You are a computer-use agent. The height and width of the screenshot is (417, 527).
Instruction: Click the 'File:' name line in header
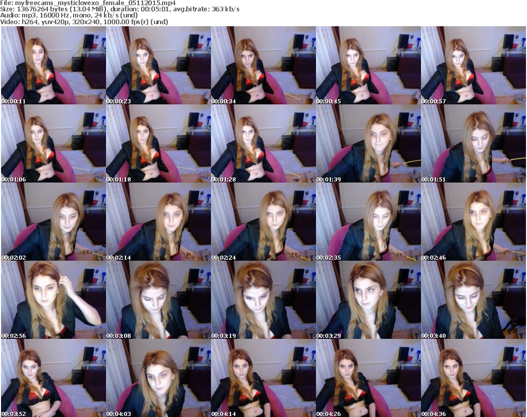tap(87, 3)
